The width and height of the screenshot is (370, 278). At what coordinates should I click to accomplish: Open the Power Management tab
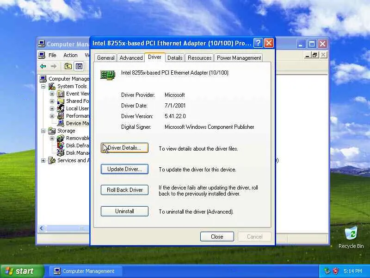pos(239,58)
